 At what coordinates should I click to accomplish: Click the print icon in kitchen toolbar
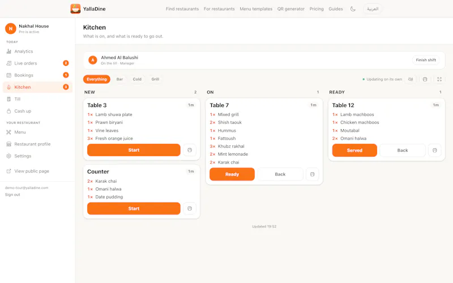tap(425, 79)
